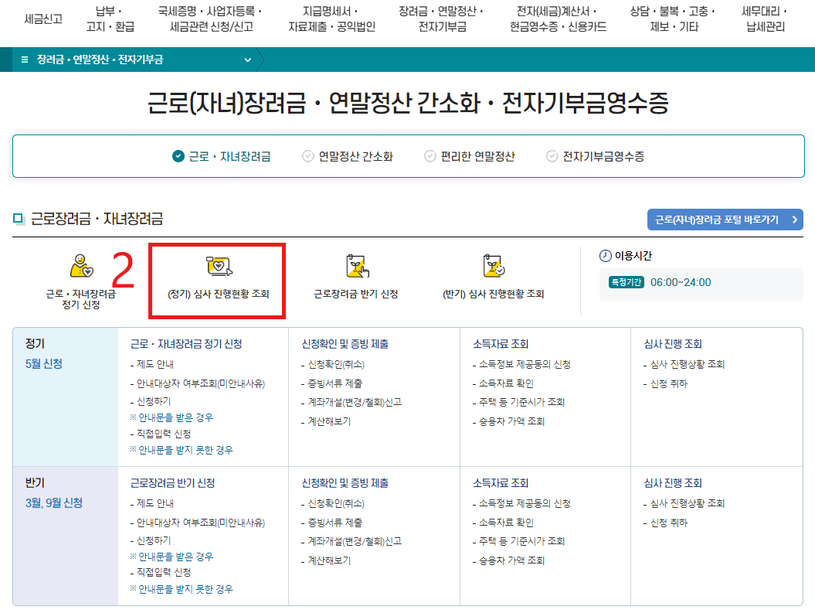Click the (정기) 심사 진행현황 조회 monitor icon
The height and width of the screenshot is (613, 815).
point(217,267)
